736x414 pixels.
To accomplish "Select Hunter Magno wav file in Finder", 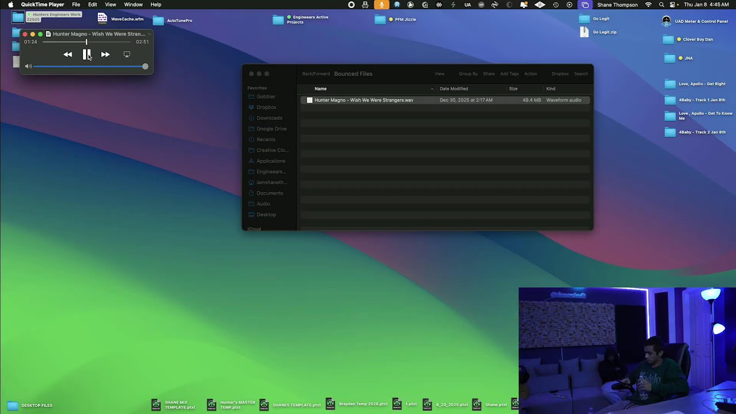I will (444, 100).
